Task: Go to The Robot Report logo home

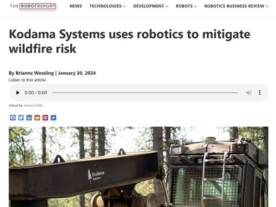Action: (33, 7)
